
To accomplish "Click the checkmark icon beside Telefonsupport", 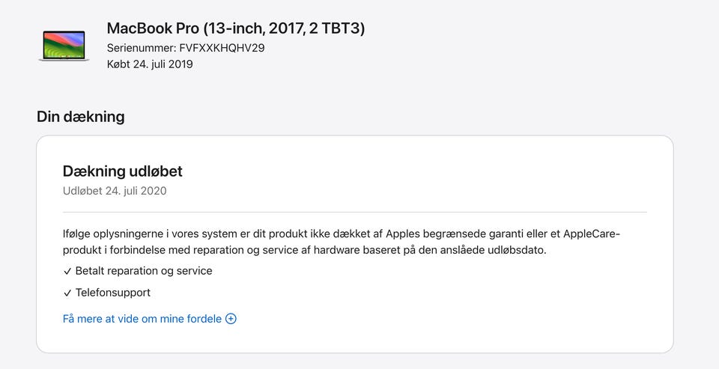I will [67, 293].
